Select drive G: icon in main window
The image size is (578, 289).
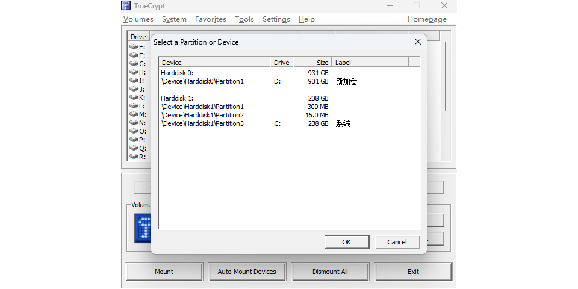click(x=133, y=64)
